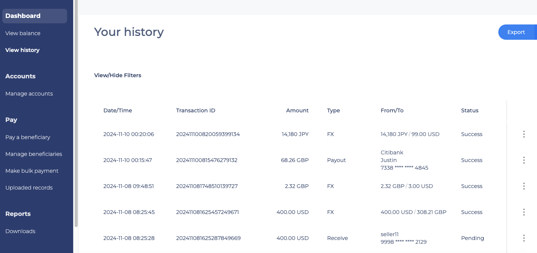Screen dimensions: 537x253
Task: Open the three-dot menu for Citibank payout row
Action: (x=524, y=160)
